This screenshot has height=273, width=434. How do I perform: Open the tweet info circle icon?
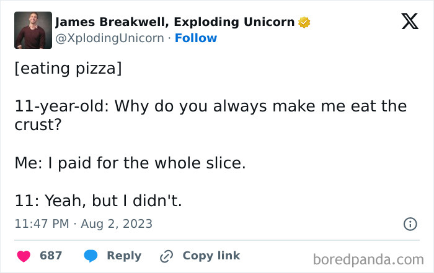tap(410, 224)
